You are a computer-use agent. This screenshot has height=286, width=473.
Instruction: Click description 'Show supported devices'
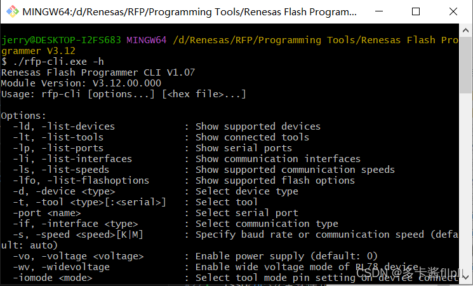pyautogui.click(x=258, y=126)
